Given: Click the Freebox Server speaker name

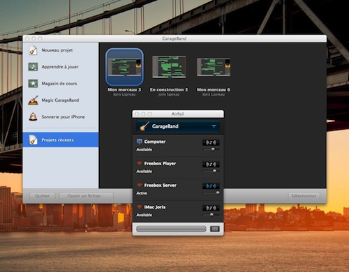Looking at the screenshot, I should tap(161, 186).
